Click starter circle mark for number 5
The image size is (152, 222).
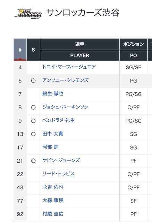click(33, 81)
